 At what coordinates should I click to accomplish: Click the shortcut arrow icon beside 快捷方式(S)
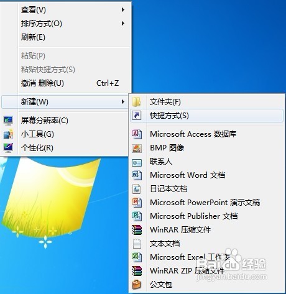coord(137,116)
